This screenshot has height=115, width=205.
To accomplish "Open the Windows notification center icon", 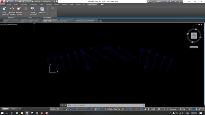I will pos(201,113).
